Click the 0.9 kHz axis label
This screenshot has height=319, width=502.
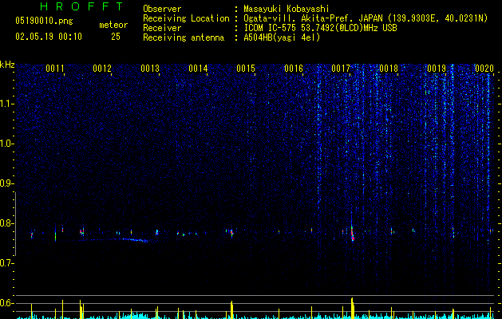coord(6,183)
